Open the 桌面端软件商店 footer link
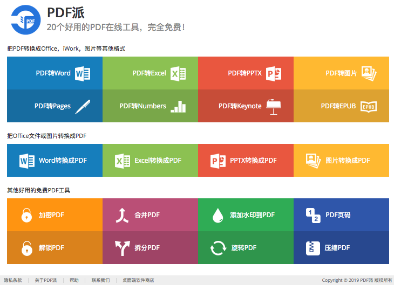Image resolution: width=394 pixels, height=291 pixels. coord(139,280)
